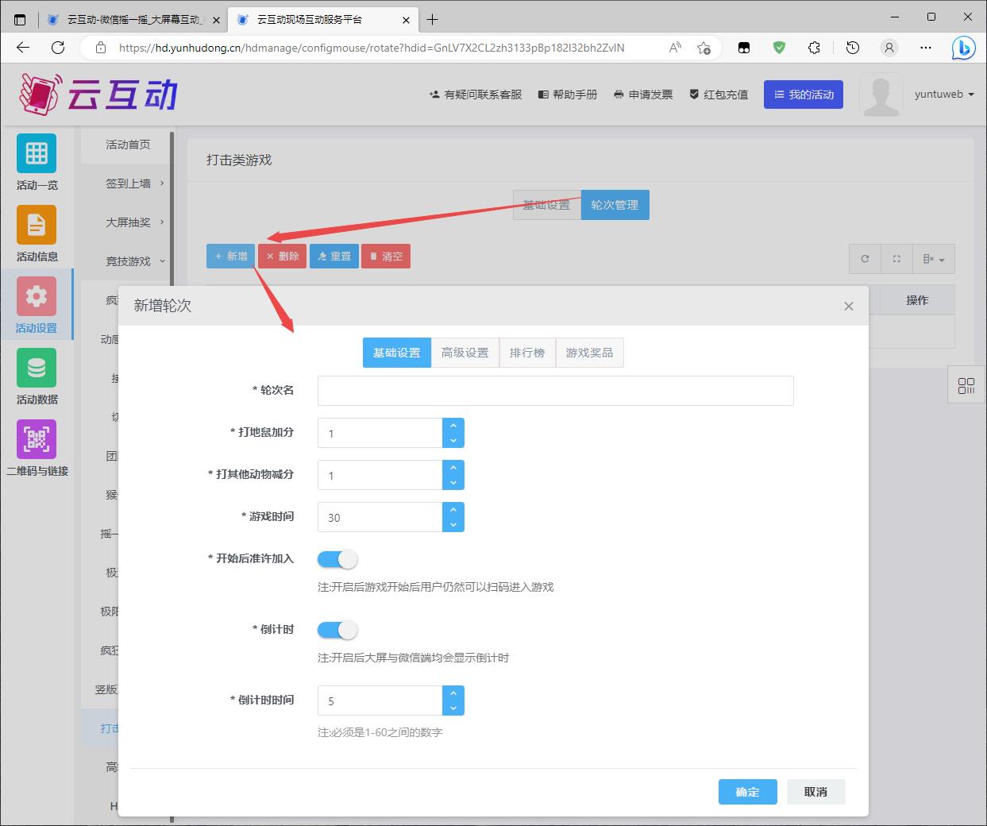Open the 游戏奖品 tab

[x=589, y=353]
